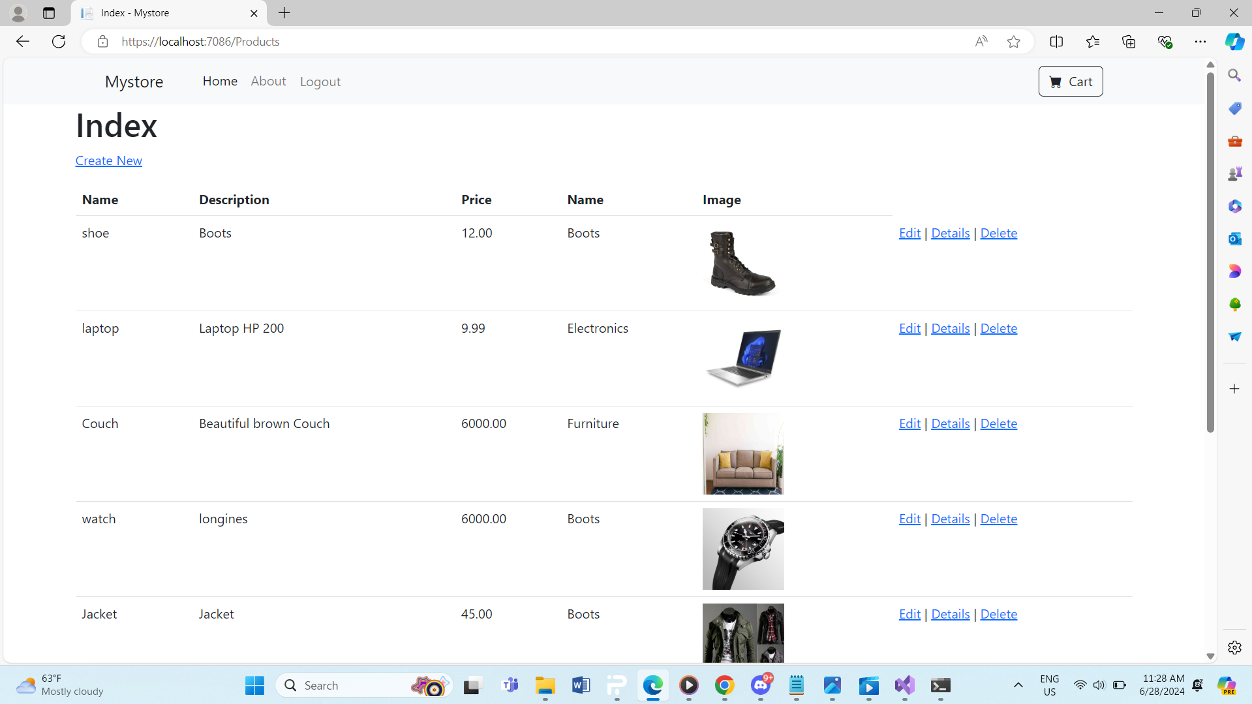Image resolution: width=1252 pixels, height=704 pixels.
Task: Open Copilot icon in browser toolbar
Action: click(x=1234, y=42)
